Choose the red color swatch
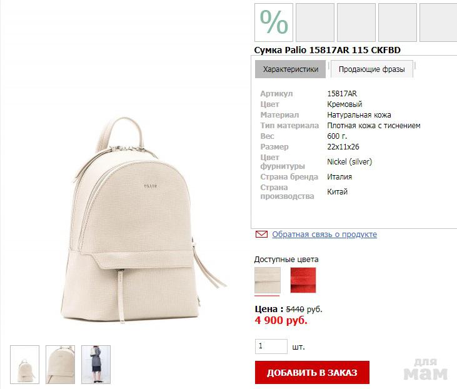This screenshot has width=457, height=389. coord(303,280)
